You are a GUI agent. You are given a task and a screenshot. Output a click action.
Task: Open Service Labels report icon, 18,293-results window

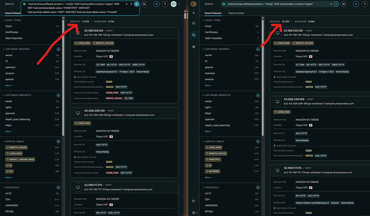pyautogui.click(x=258, y=141)
